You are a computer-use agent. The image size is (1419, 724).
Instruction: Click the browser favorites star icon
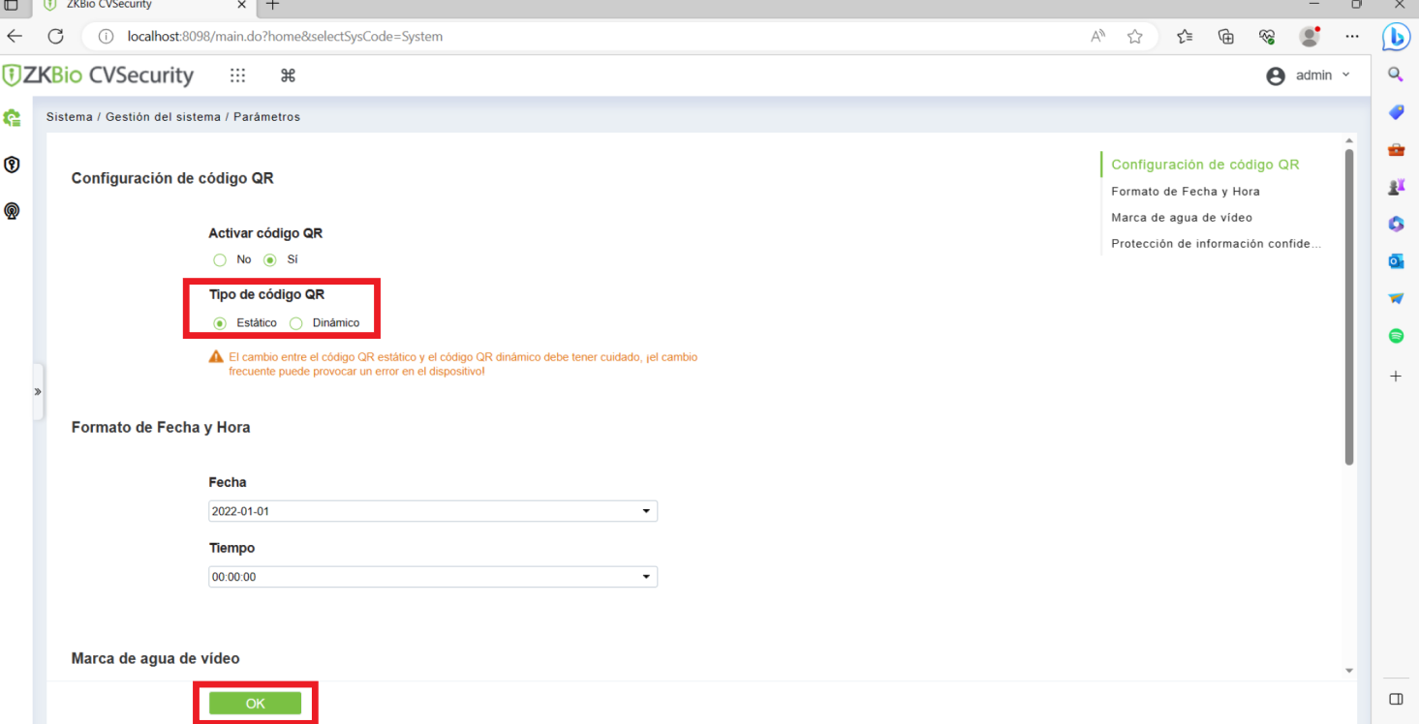1135,37
